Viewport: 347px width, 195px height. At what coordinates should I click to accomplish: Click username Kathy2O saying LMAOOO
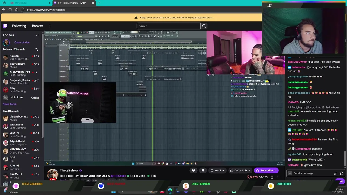[x=293, y=102]
